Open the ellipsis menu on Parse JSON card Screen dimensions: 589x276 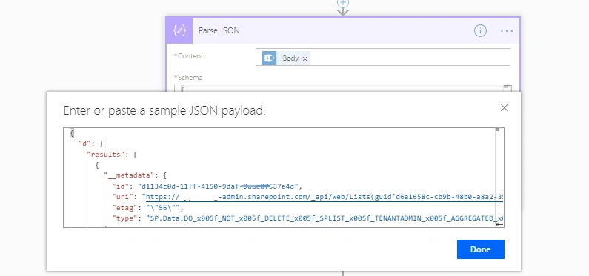(507, 31)
